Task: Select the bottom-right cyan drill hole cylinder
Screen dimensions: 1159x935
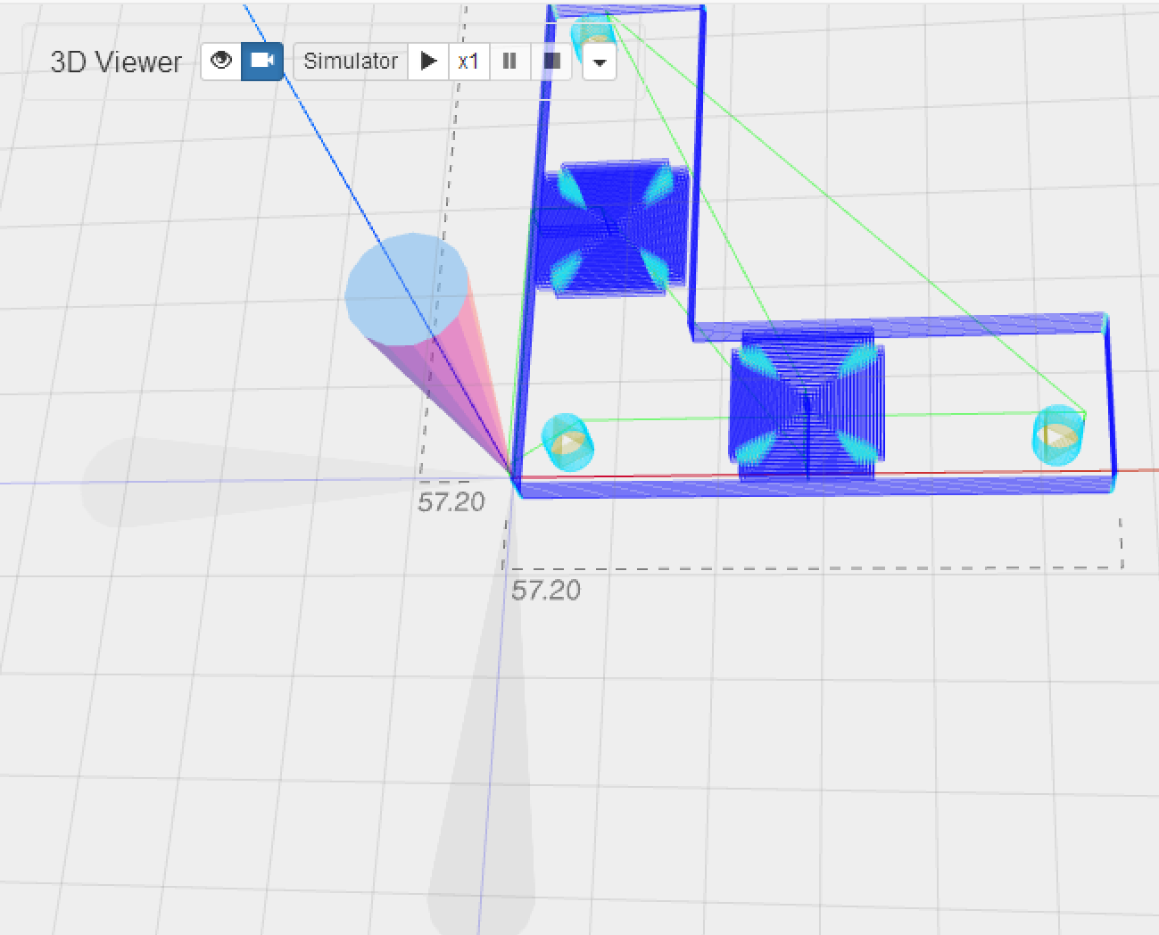Action: pyautogui.click(x=1058, y=435)
